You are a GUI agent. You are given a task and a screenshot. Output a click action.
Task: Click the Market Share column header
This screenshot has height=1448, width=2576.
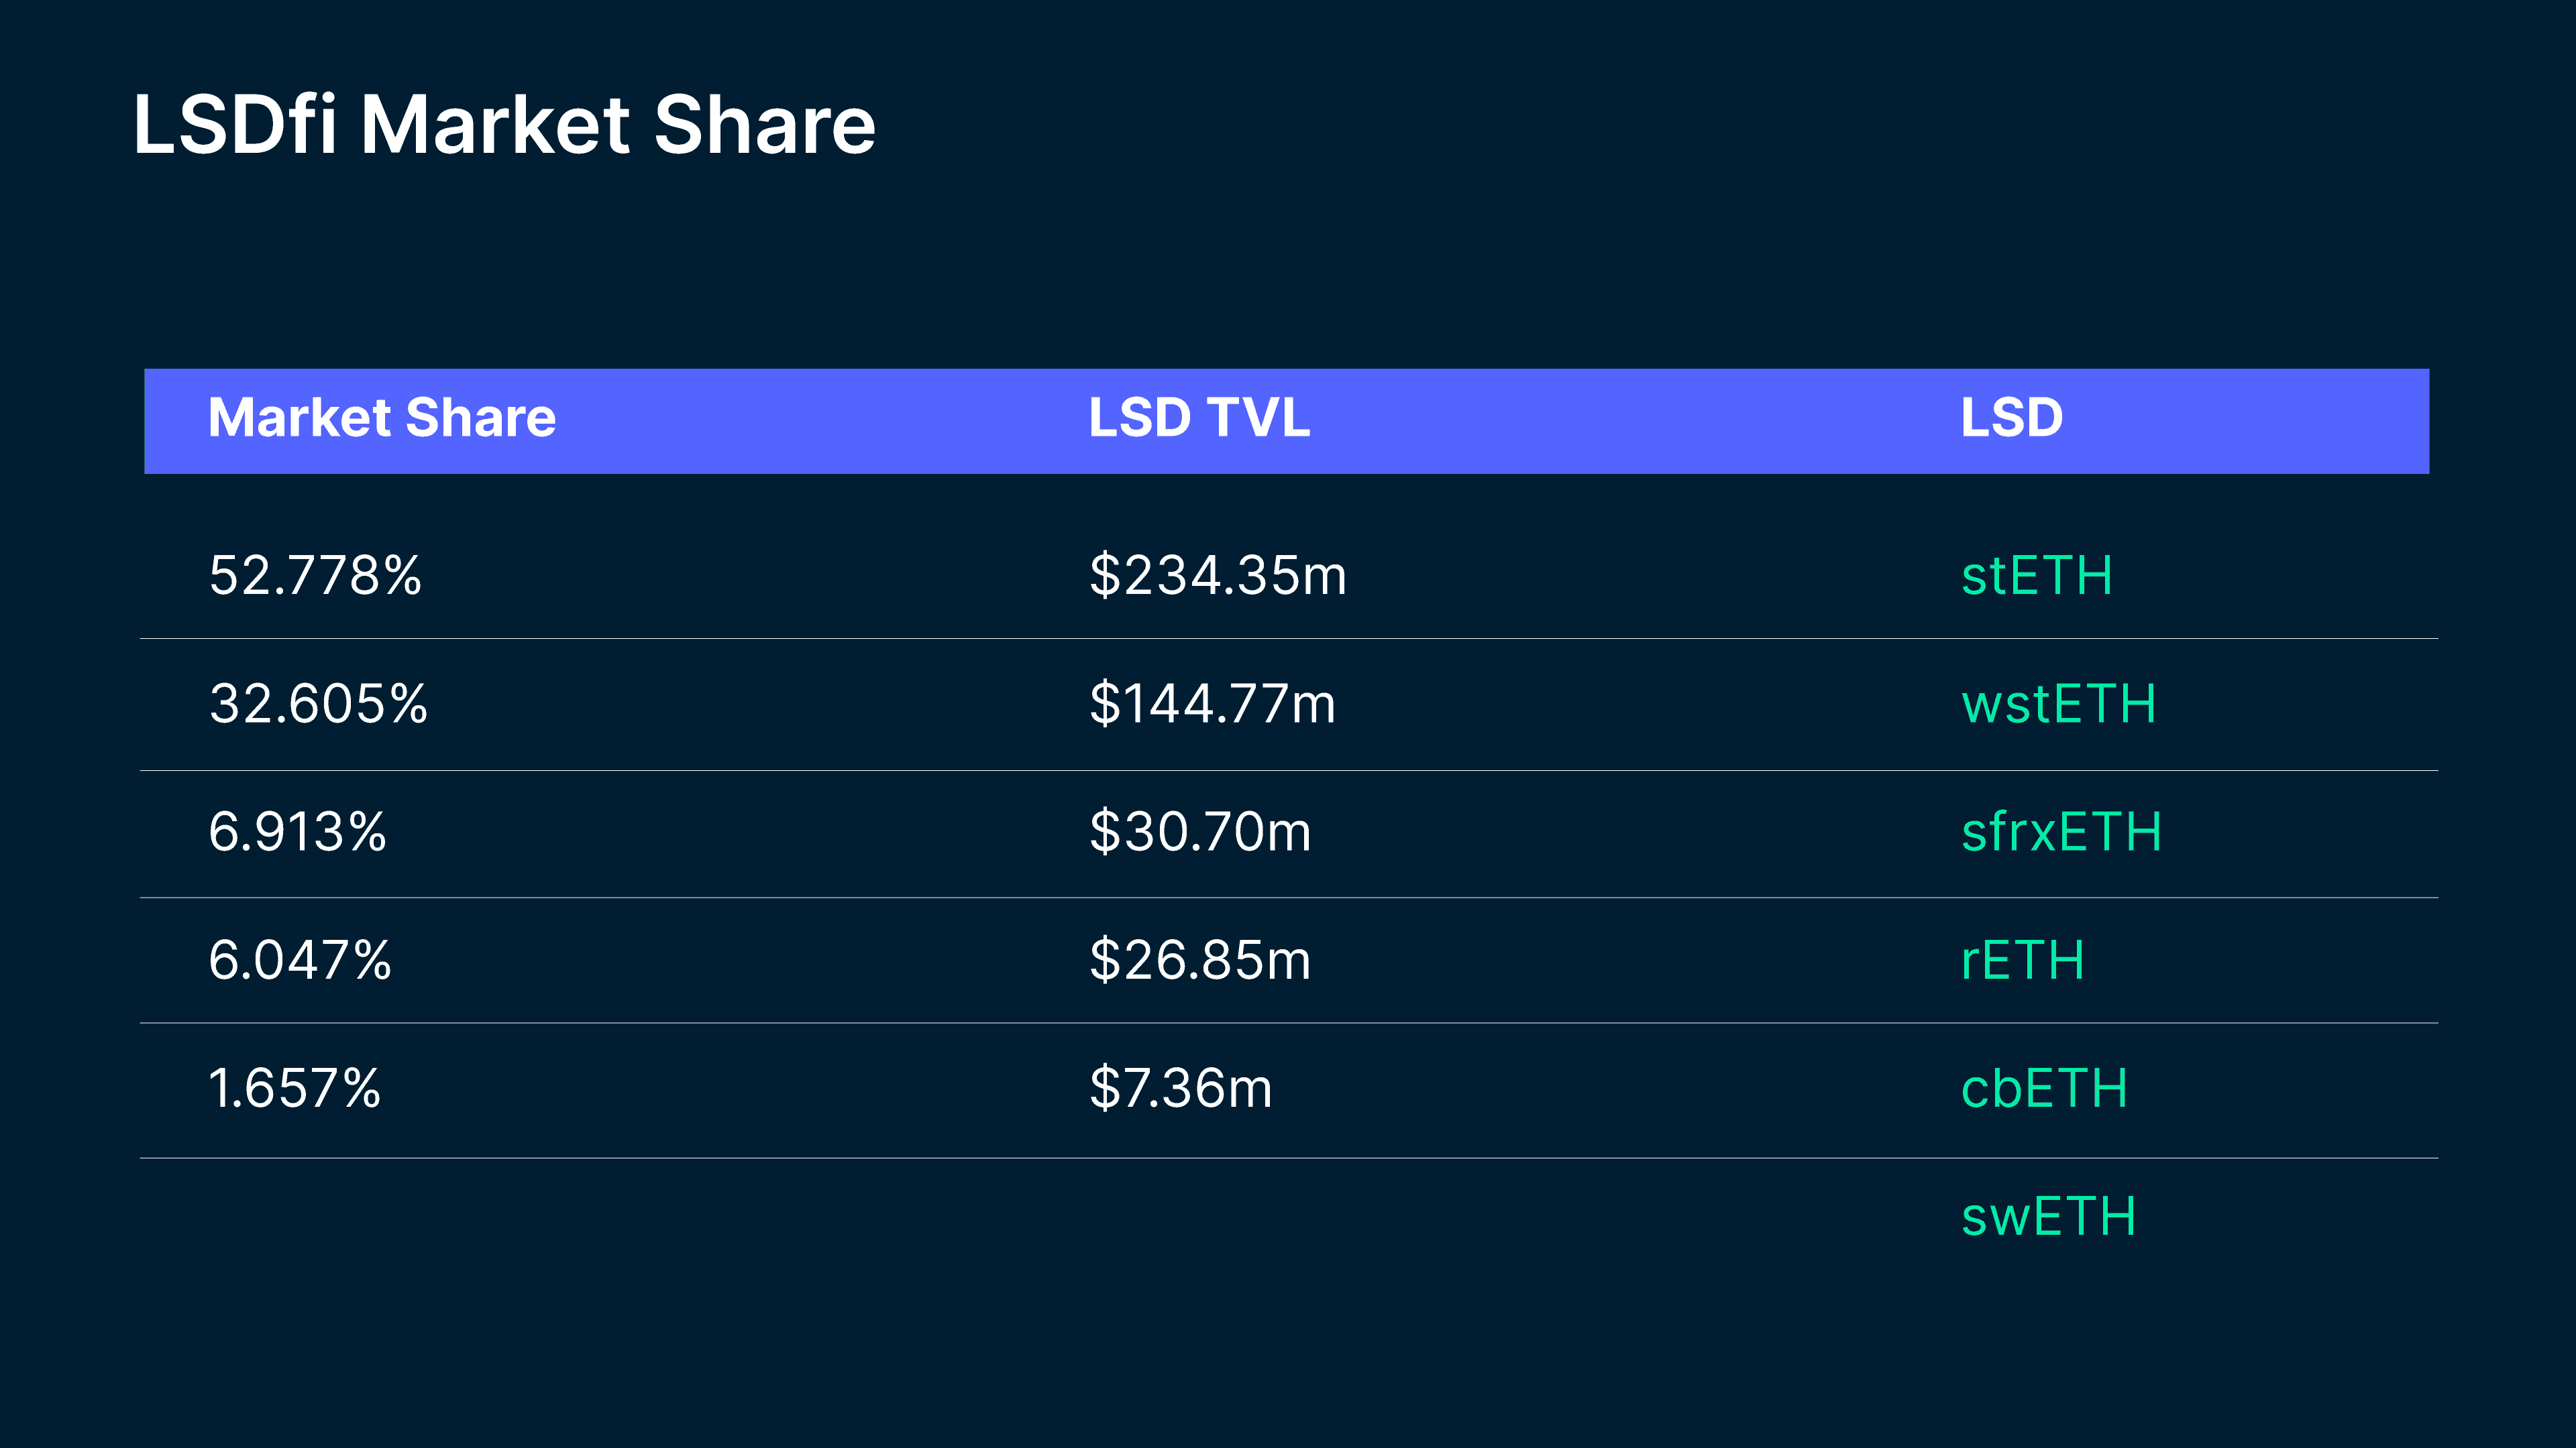[x=382, y=418]
